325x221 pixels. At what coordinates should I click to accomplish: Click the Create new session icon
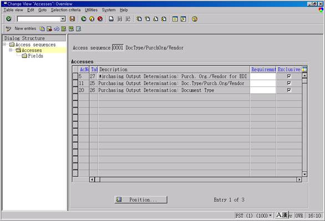point(175,19)
